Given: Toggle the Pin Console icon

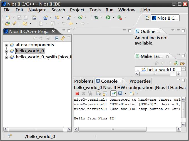Looking at the screenshot, I should tap(114, 93).
